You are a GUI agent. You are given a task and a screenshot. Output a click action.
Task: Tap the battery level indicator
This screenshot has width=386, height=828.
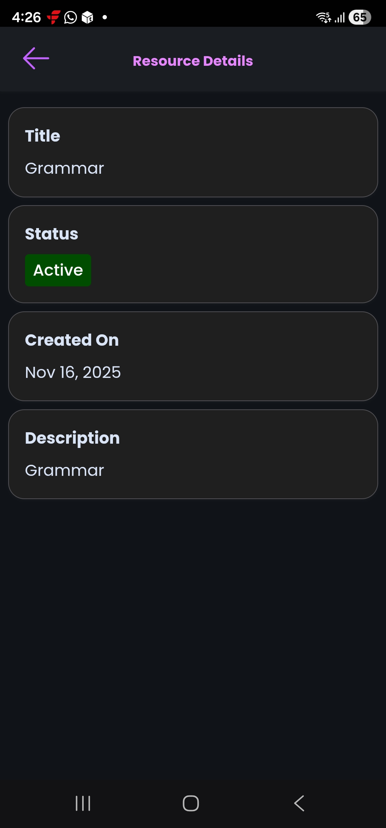click(x=360, y=17)
